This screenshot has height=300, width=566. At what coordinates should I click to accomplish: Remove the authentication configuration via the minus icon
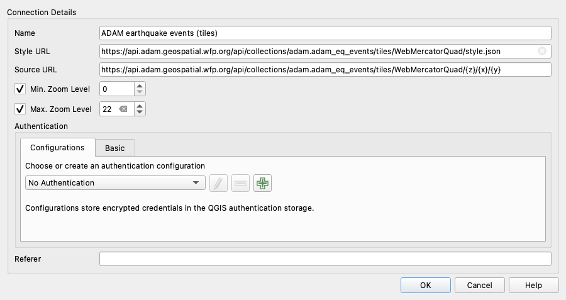240,183
